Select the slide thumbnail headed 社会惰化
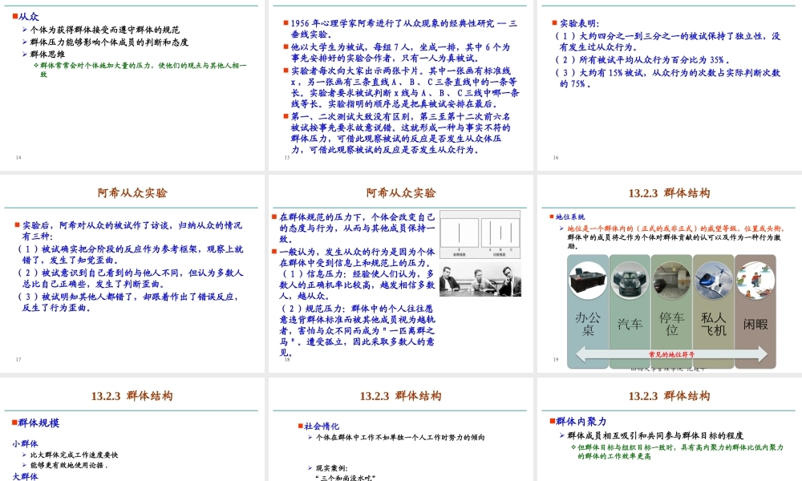Viewport: 802px width, 481px height. click(x=401, y=430)
